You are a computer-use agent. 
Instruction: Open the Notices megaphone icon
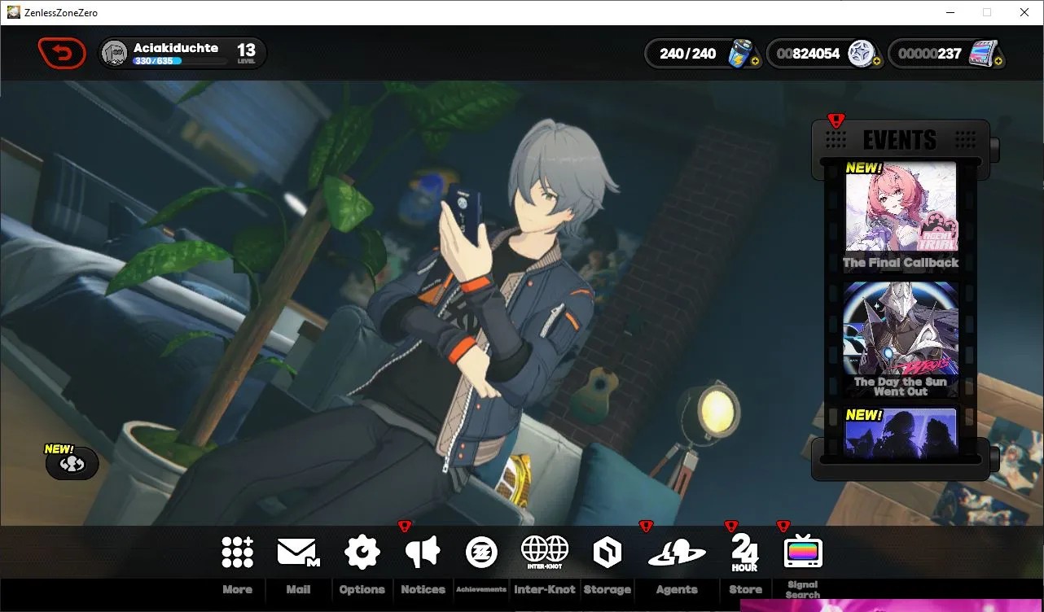(423, 552)
